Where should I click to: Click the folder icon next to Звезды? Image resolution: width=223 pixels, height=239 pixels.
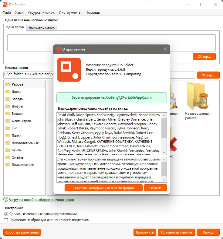coord(8,99)
